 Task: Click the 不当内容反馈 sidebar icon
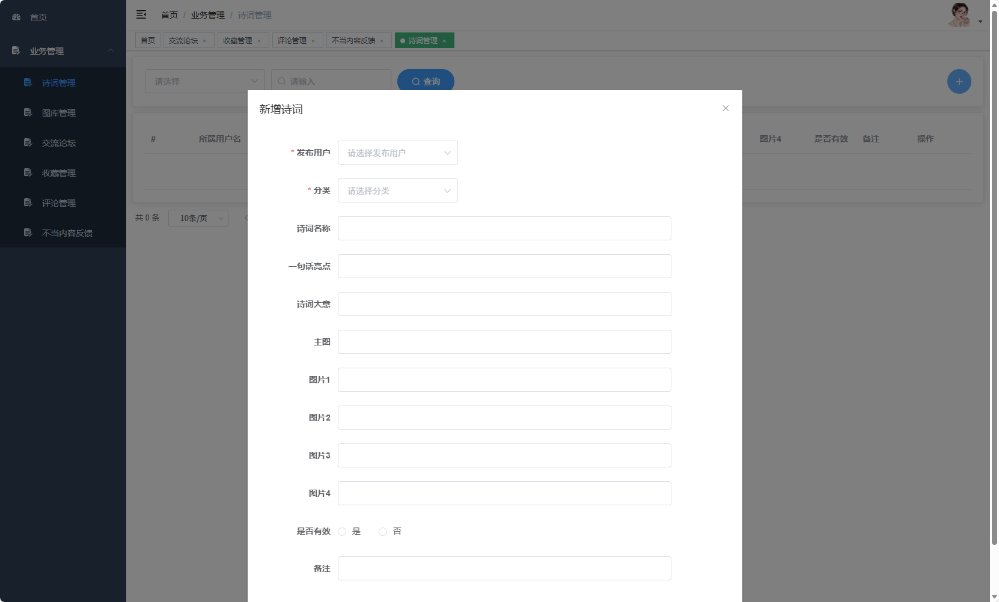(28, 233)
